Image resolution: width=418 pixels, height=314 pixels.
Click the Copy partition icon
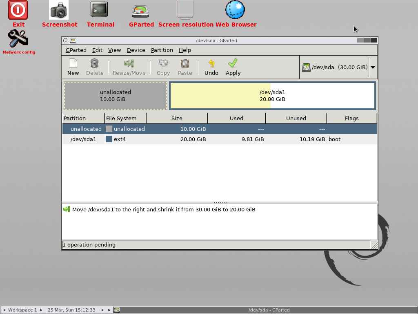pyautogui.click(x=163, y=67)
